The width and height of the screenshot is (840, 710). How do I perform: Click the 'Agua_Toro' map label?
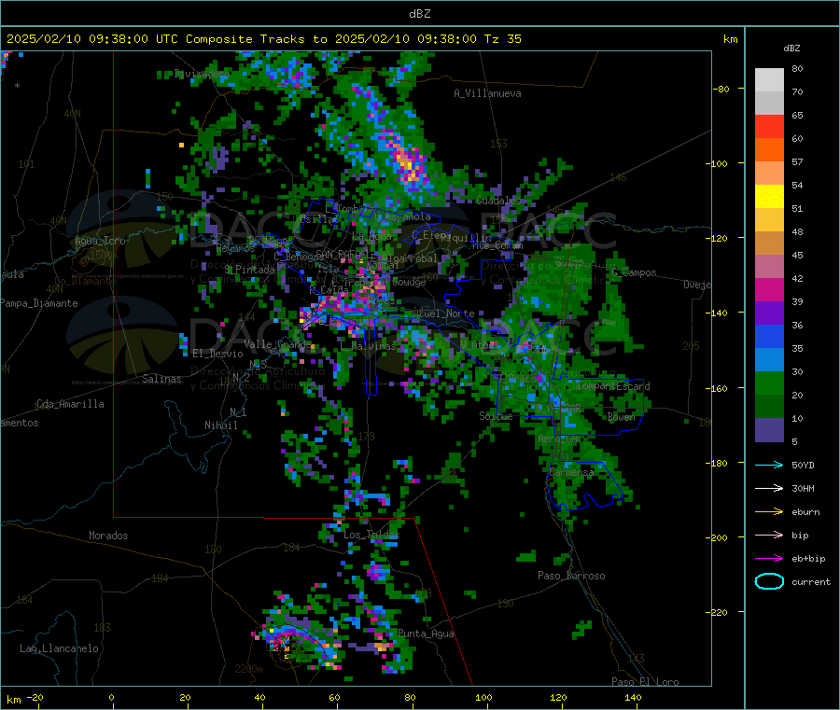tap(100, 241)
